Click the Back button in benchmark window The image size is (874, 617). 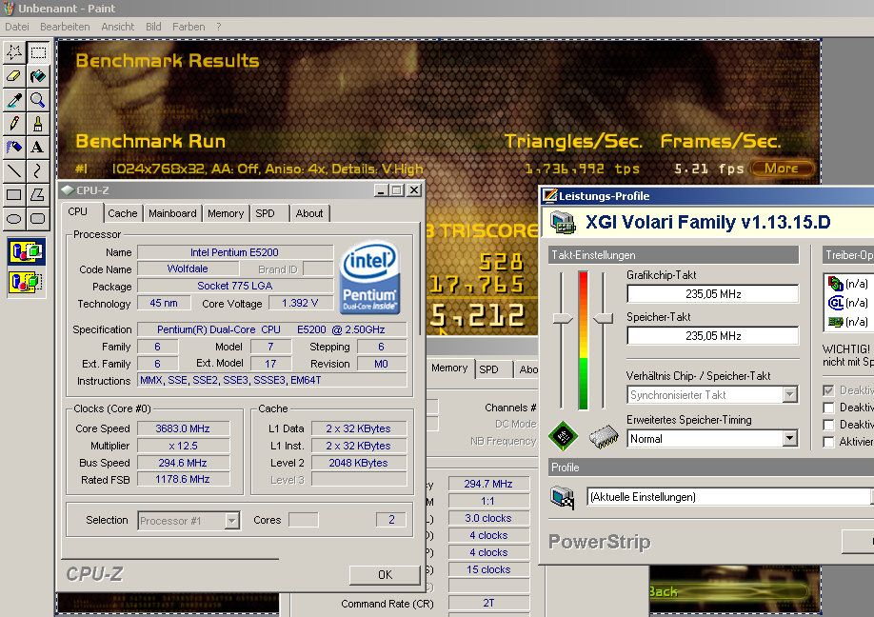point(729,591)
